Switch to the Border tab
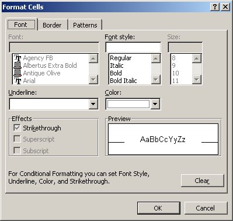 coord(52,25)
